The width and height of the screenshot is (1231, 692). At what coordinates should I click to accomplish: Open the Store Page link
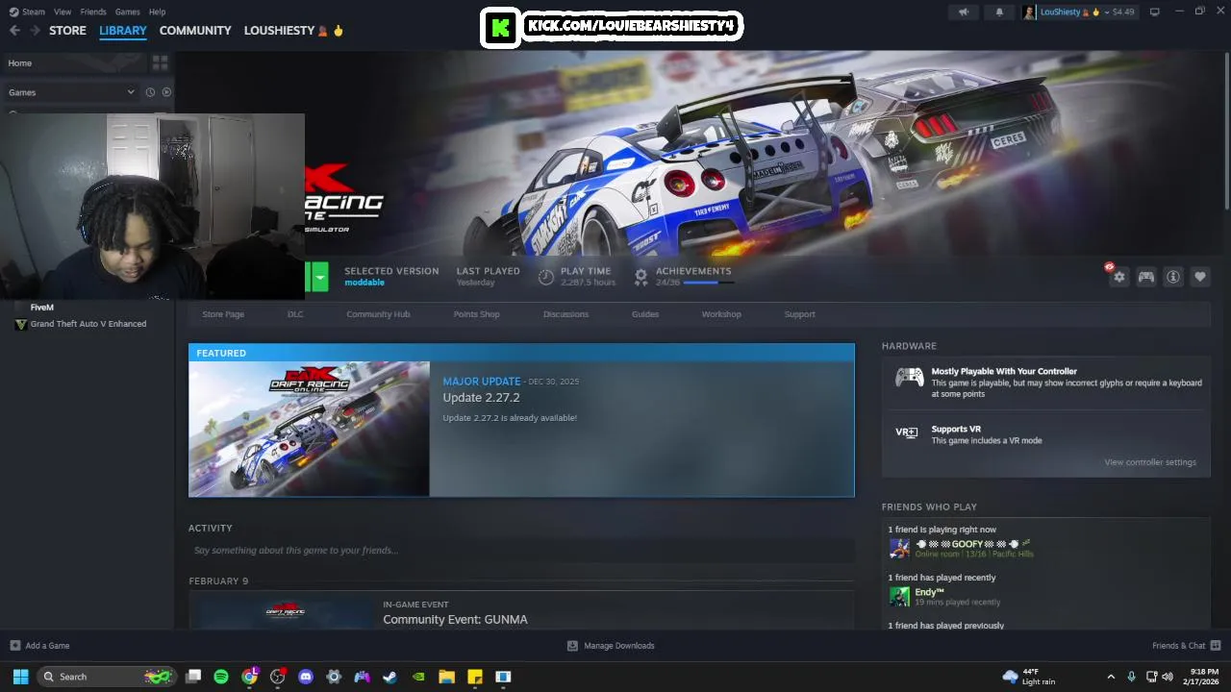coord(223,314)
